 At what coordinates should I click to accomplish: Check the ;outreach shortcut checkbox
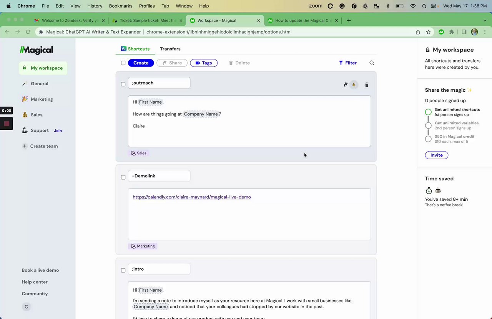pyautogui.click(x=123, y=84)
